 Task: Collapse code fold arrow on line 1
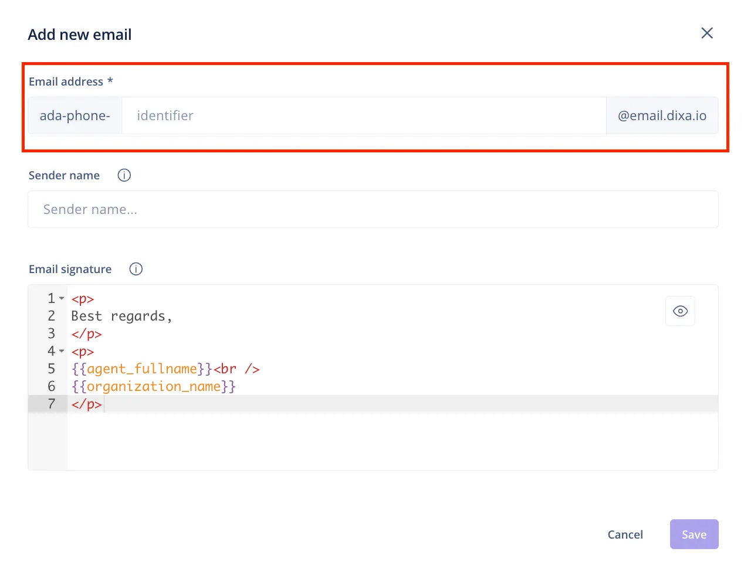point(62,298)
